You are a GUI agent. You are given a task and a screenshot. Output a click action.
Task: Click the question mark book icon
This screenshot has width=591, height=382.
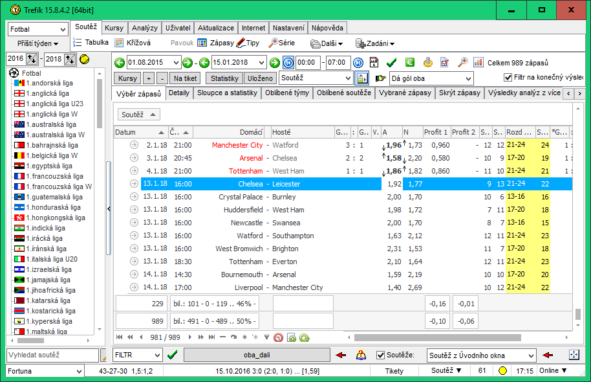click(x=361, y=355)
